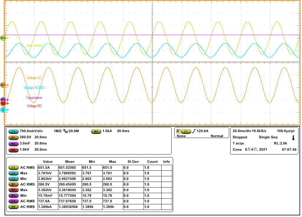Open the M1 280.6V math channel badge
The width and height of the screenshot is (302, 217).
coord(13,137)
